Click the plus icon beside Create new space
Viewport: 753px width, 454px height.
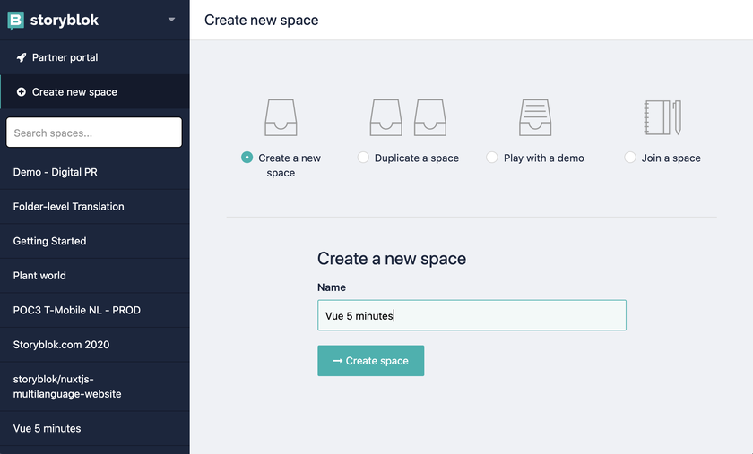click(22, 91)
